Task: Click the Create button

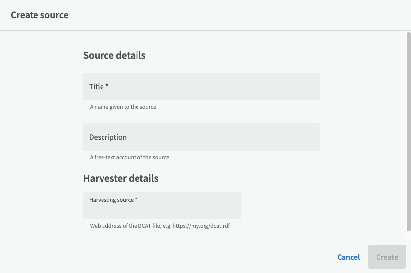Action: point(387,257)
